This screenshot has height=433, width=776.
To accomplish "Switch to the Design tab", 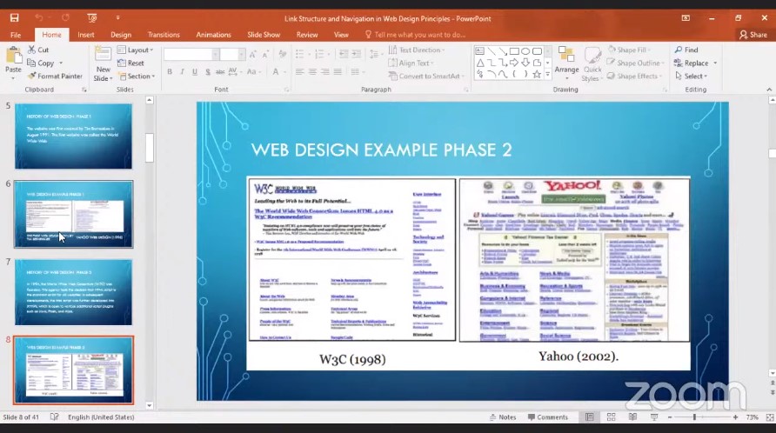I will [121, 35].
